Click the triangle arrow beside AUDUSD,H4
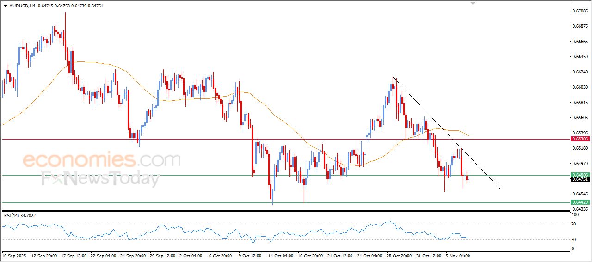The height and width of the screenshot is (262, 592). point(5,6)
